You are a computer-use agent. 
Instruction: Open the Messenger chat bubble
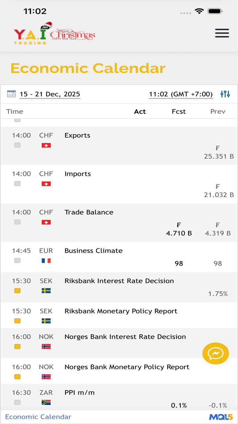[216, 353]
